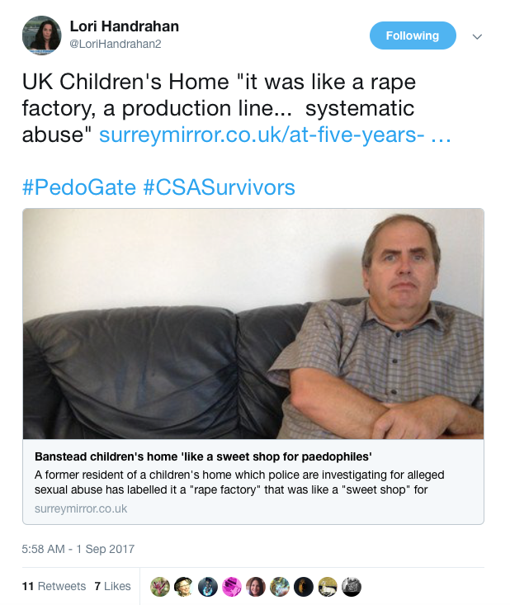Image resolution: width=510 pixels, height=605 pixels.
Task: Click the @LoriHandrahan2 handle
Action: (115, 45)
